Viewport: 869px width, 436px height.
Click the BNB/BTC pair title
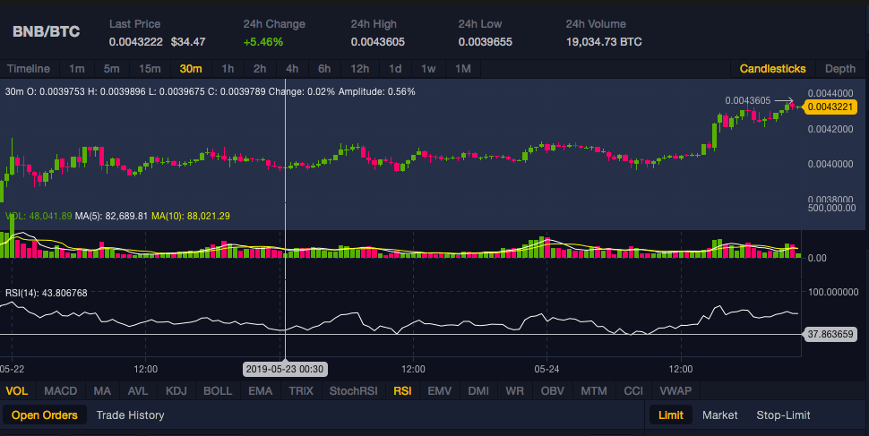tap(46, 31)
